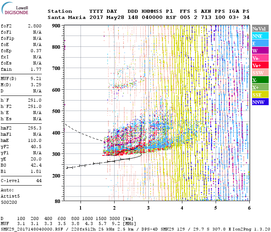This screenshot has height=232, width=271.
Task: Click the yF2 value 40.5
Action: coord(36,147)
